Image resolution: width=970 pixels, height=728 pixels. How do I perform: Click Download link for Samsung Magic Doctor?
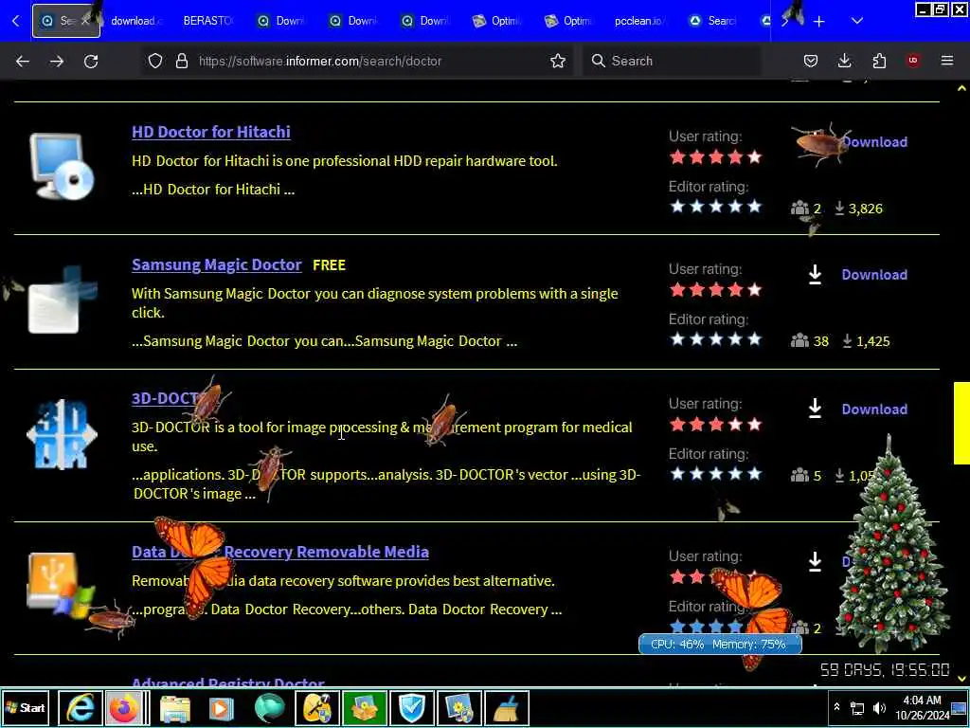(x=874, y=275)
